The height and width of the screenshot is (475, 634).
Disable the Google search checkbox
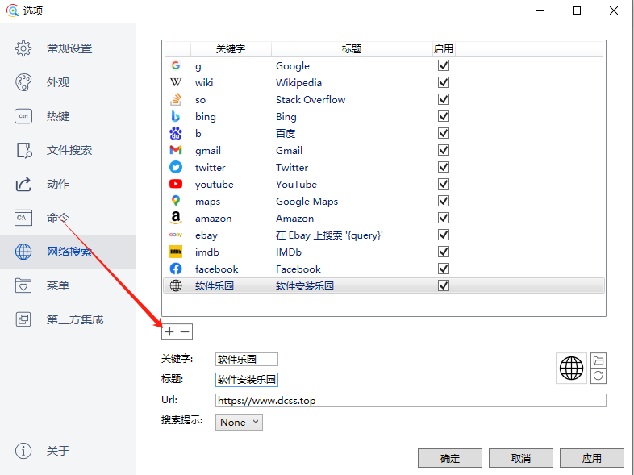tap(443, 66)
